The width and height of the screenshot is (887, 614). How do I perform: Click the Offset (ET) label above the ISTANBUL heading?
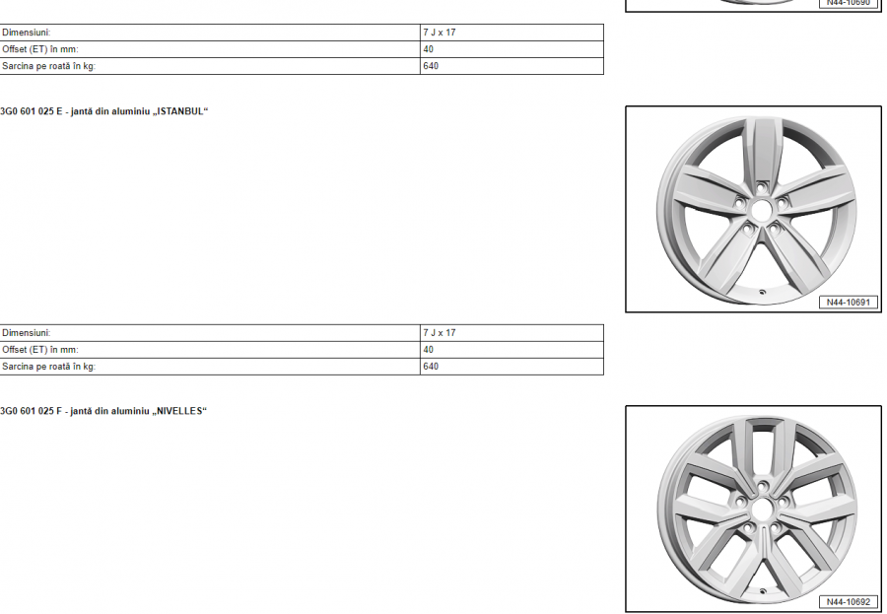click(x=40, y=49)
